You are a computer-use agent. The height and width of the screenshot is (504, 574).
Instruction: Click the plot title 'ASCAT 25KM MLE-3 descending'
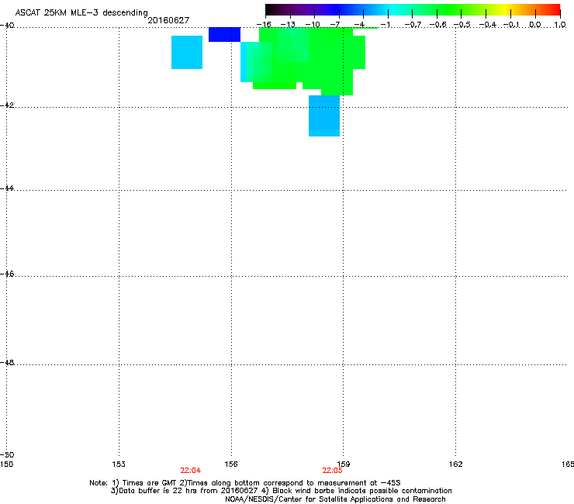tap(81, 13)
